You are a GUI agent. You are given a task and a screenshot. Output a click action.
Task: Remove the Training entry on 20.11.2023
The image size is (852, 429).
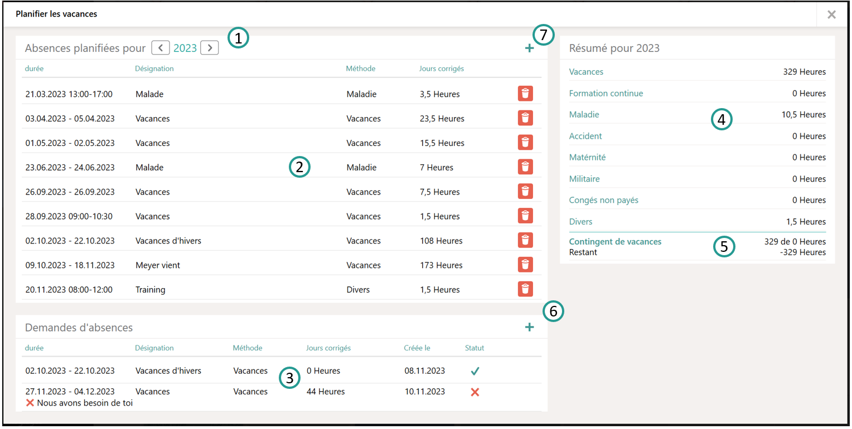[x=525, y=289]
